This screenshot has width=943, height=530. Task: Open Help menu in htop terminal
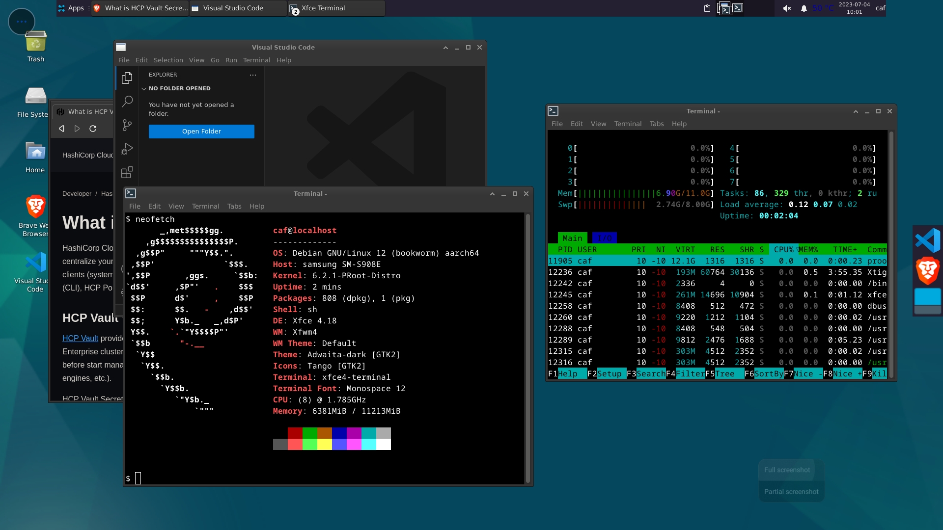(x=679, y=124)
